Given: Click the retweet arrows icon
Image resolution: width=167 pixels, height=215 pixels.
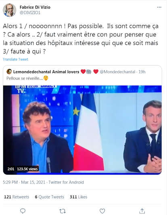Looking at the screenshot, I should 63,211.
